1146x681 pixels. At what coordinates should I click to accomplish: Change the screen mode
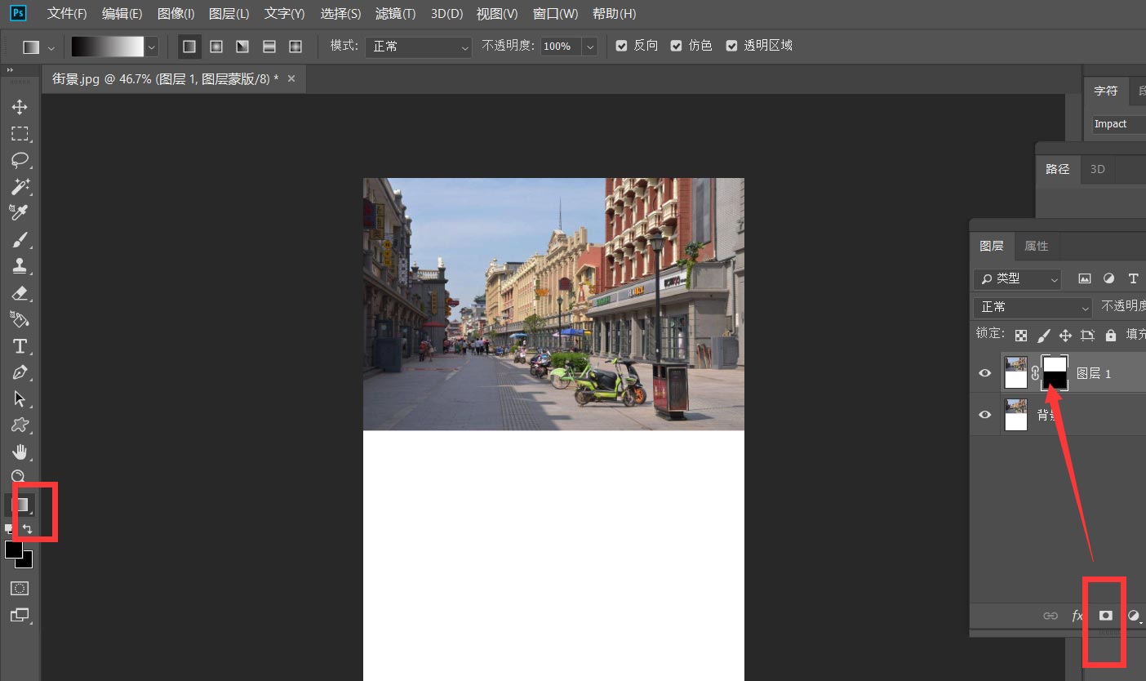tap(20, 615)
